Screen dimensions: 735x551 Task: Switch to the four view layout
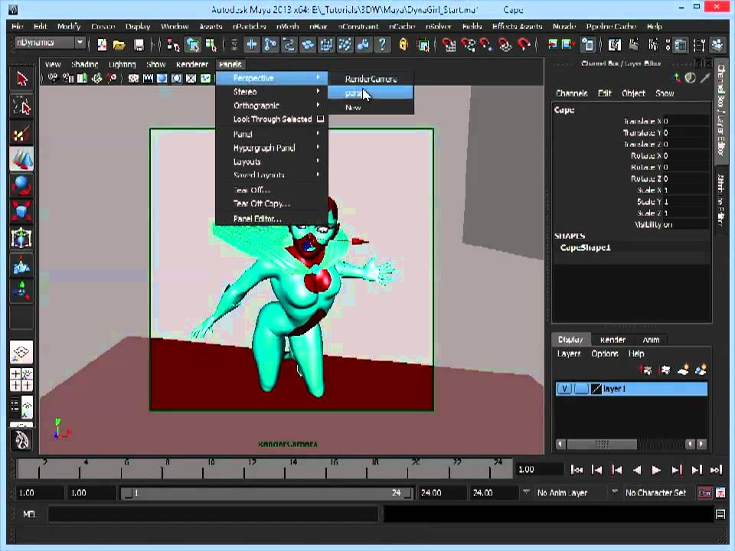(x=21, y=380)
